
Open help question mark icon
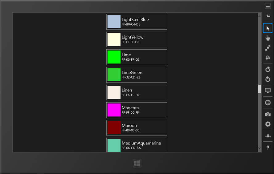[x=268, y=148]
